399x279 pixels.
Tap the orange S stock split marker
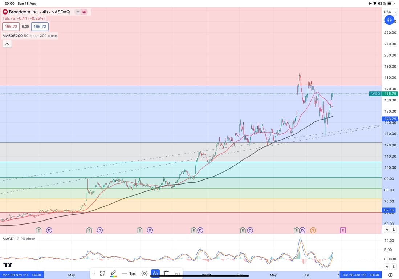pyautogui.click(x=313, y=230)
